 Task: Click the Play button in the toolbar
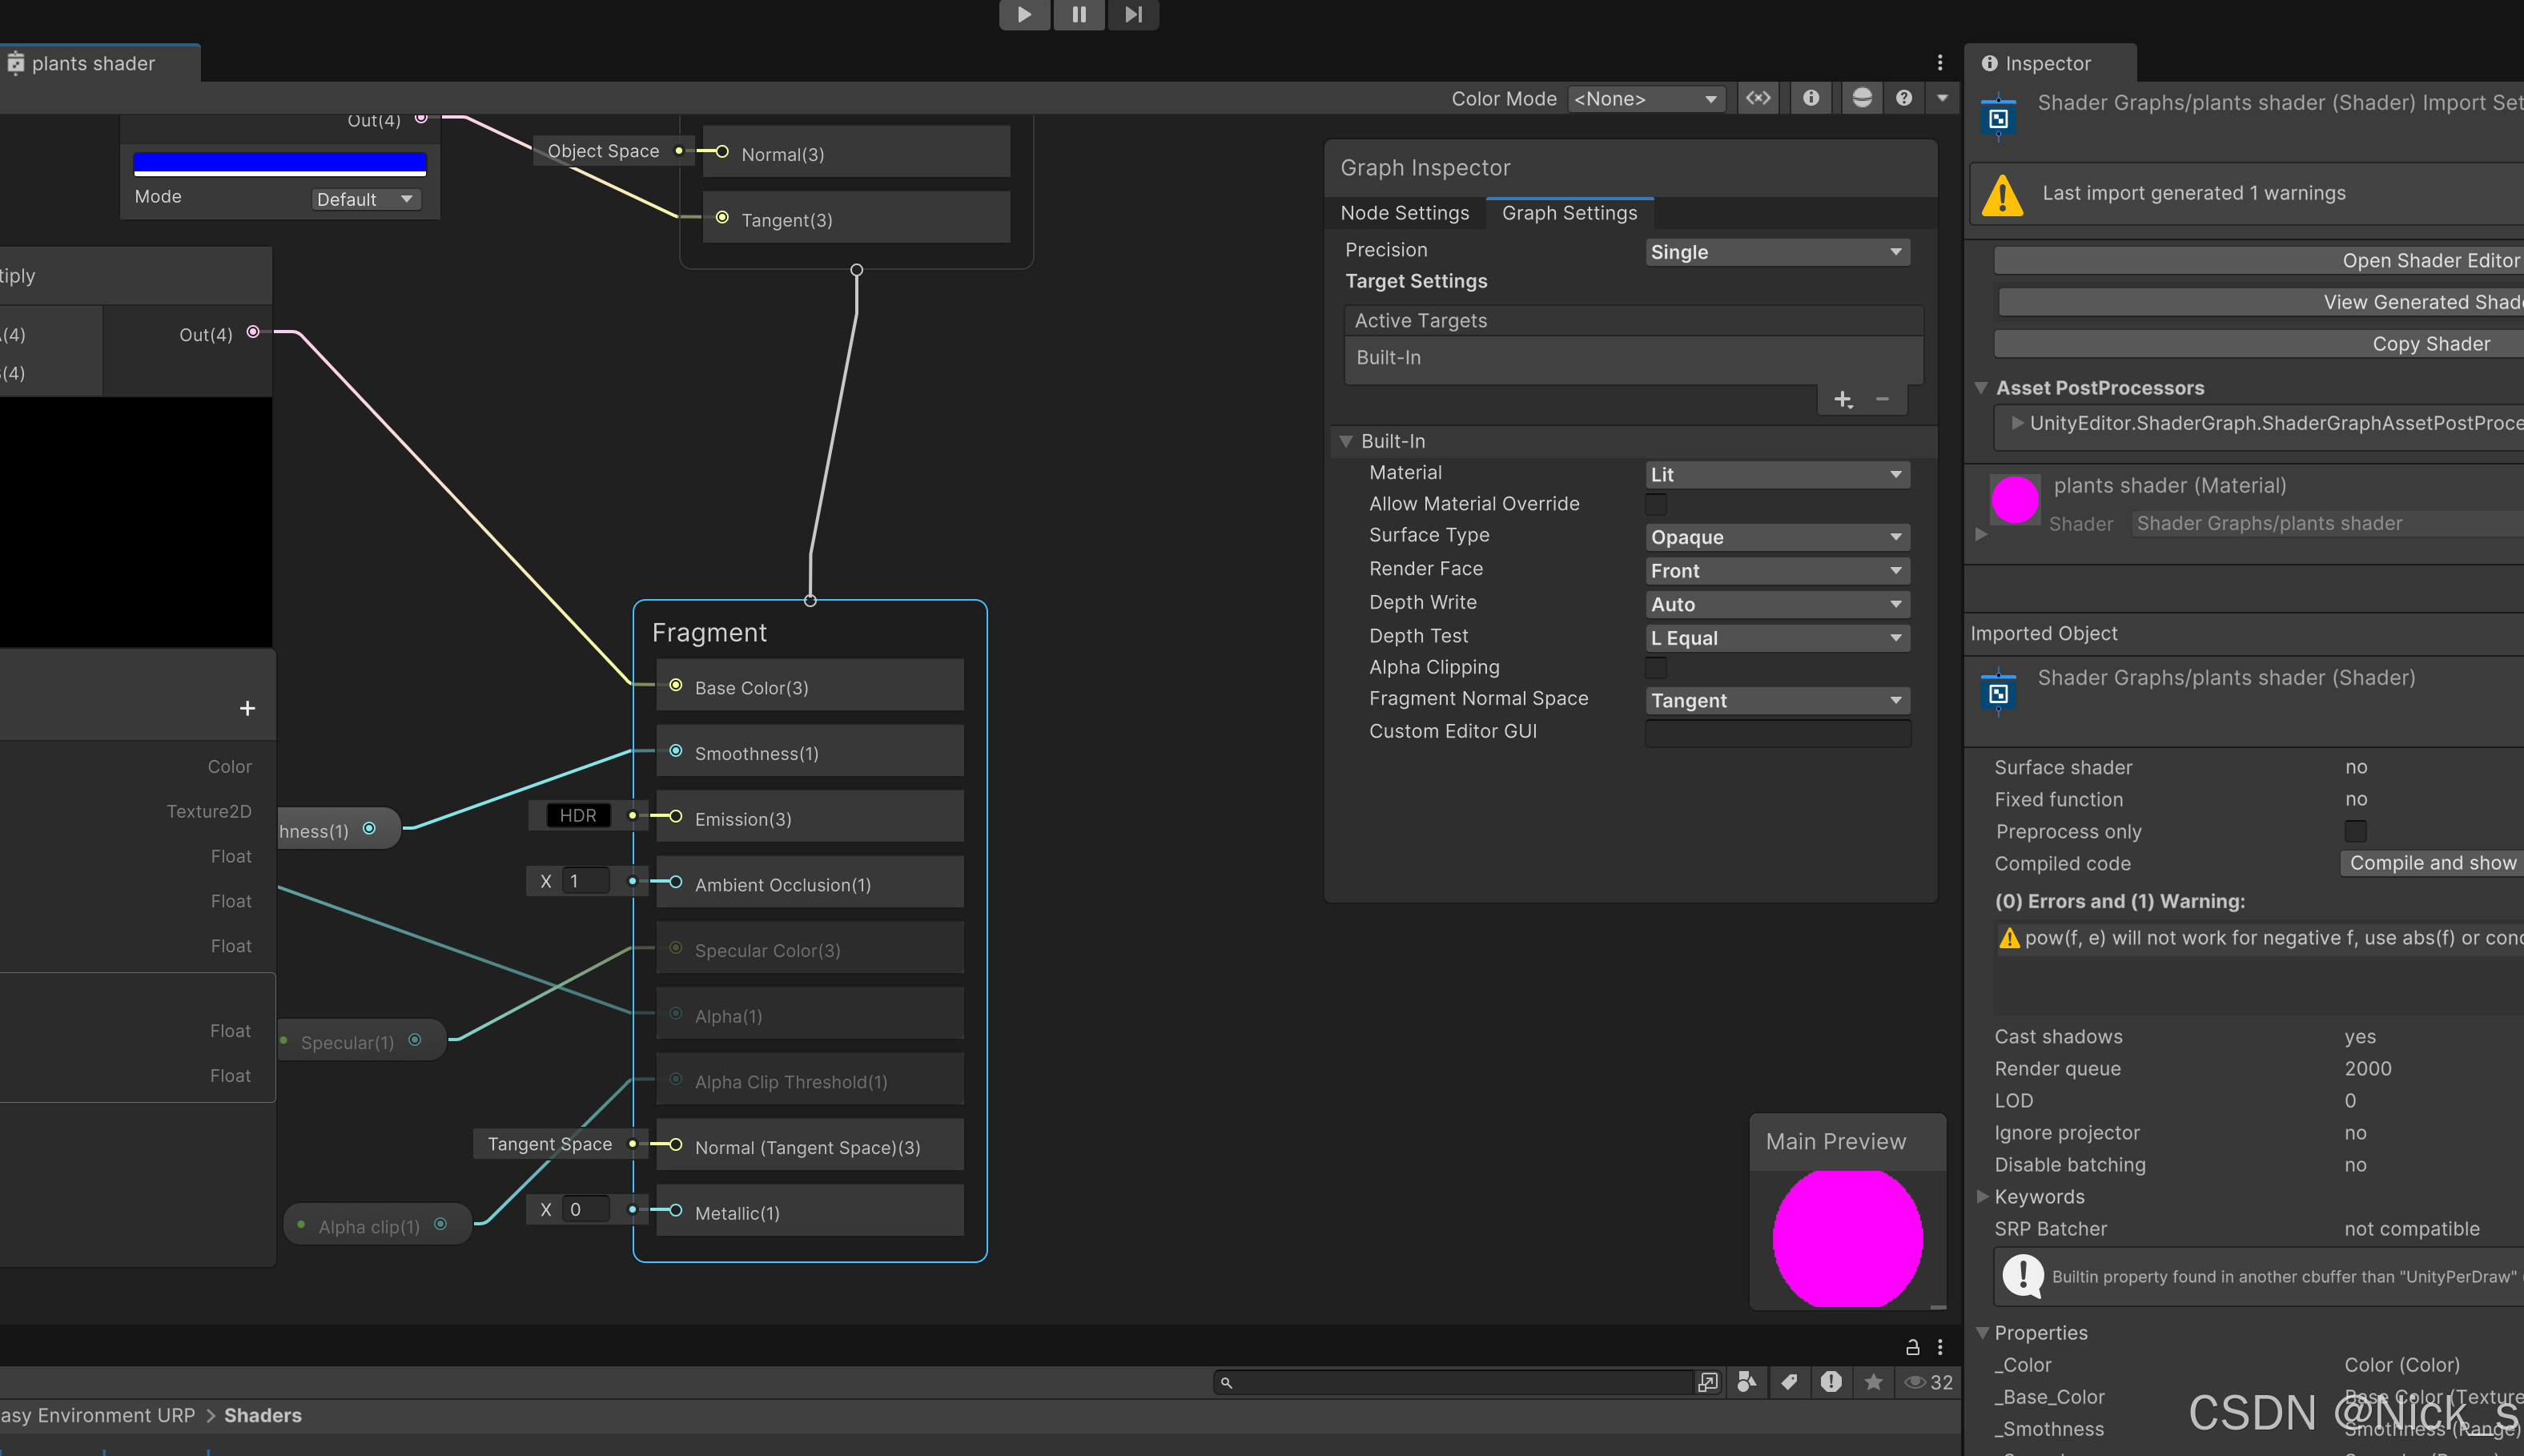(x=1023, y=14)
